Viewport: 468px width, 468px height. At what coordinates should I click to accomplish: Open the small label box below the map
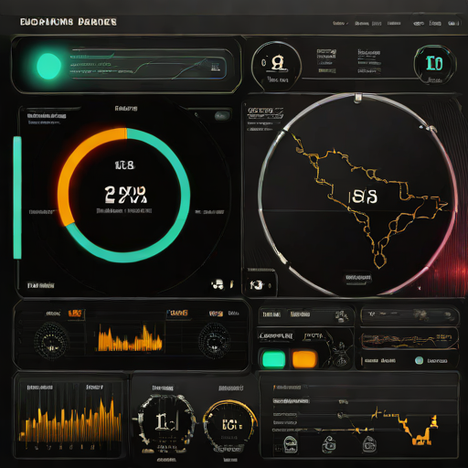(358, 278)
